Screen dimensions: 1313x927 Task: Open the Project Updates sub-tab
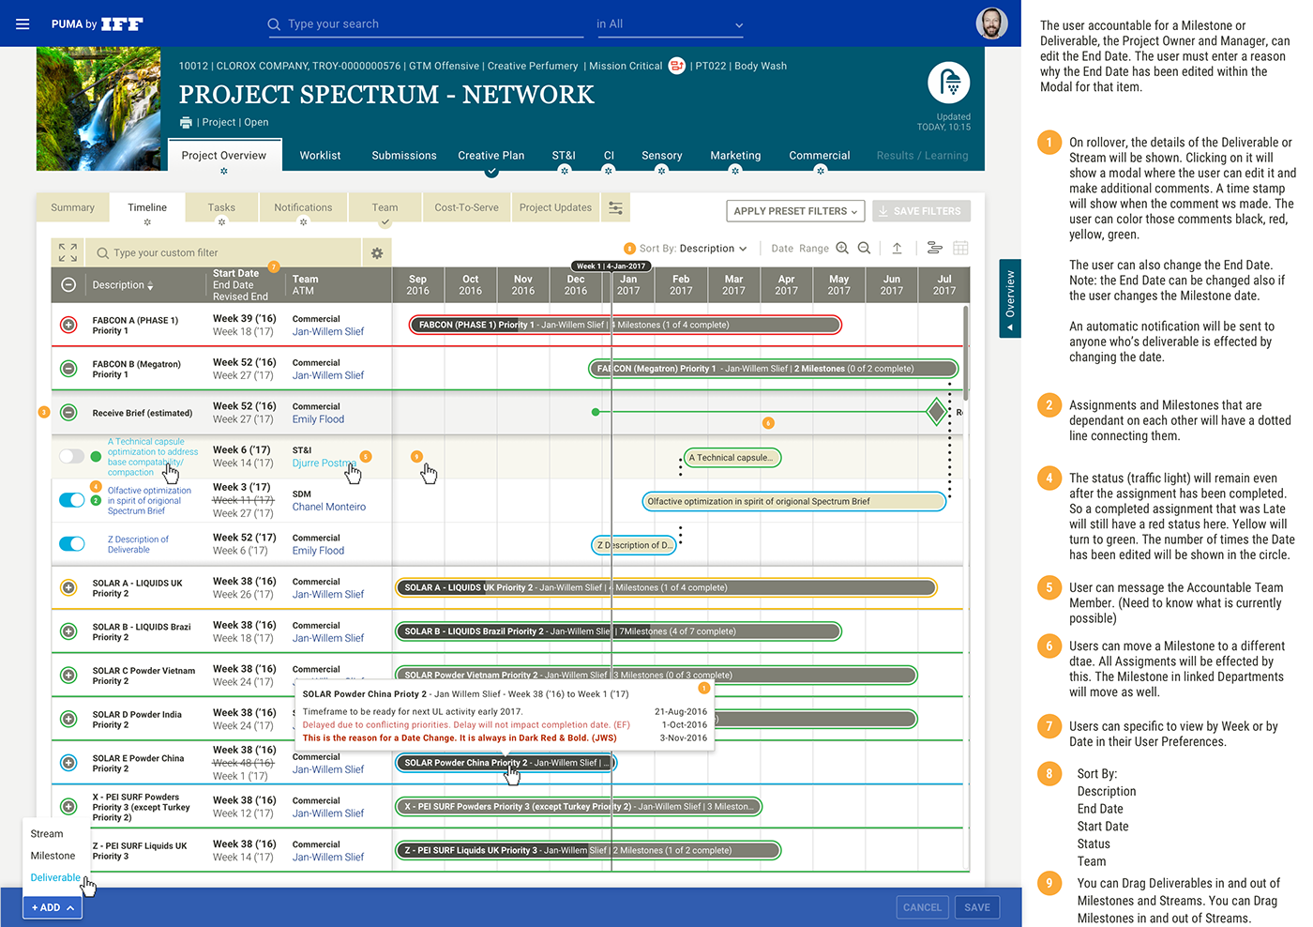tap(555, 207)
